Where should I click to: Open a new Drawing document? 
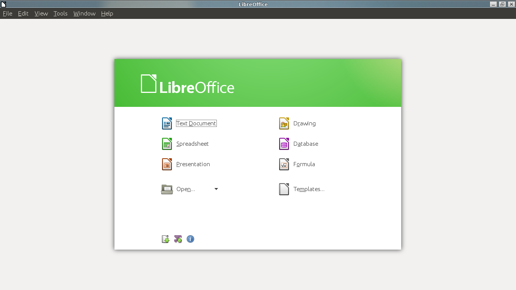coord(304,123)
